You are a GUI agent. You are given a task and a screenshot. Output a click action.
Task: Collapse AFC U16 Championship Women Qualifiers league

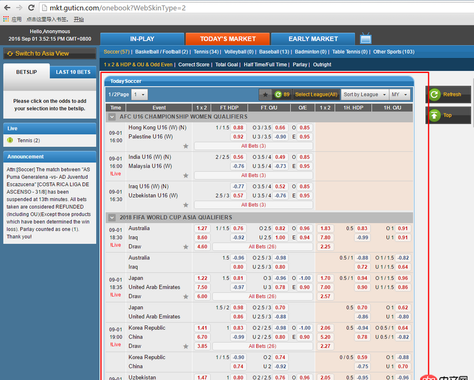[112, 117]
